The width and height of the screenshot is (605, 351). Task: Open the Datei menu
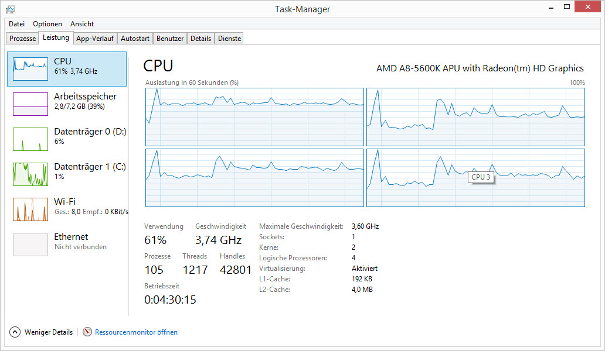(x=16, y=24)
